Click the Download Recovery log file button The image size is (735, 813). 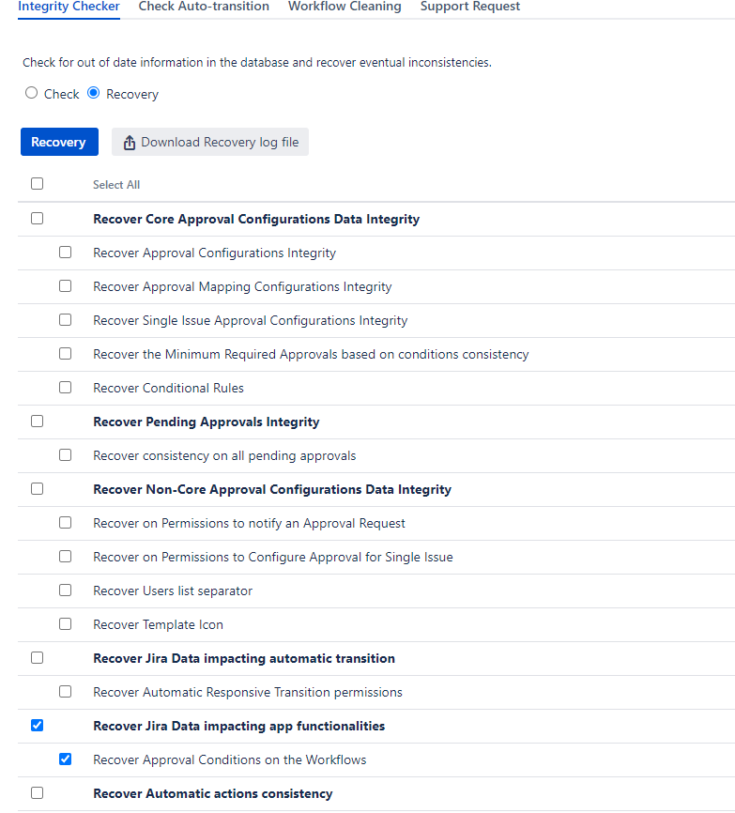point(210,142)
